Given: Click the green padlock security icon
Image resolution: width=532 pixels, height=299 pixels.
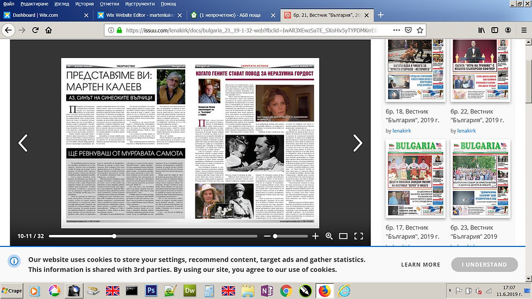Looking at the screenshot, I should (x=119, y=30).
